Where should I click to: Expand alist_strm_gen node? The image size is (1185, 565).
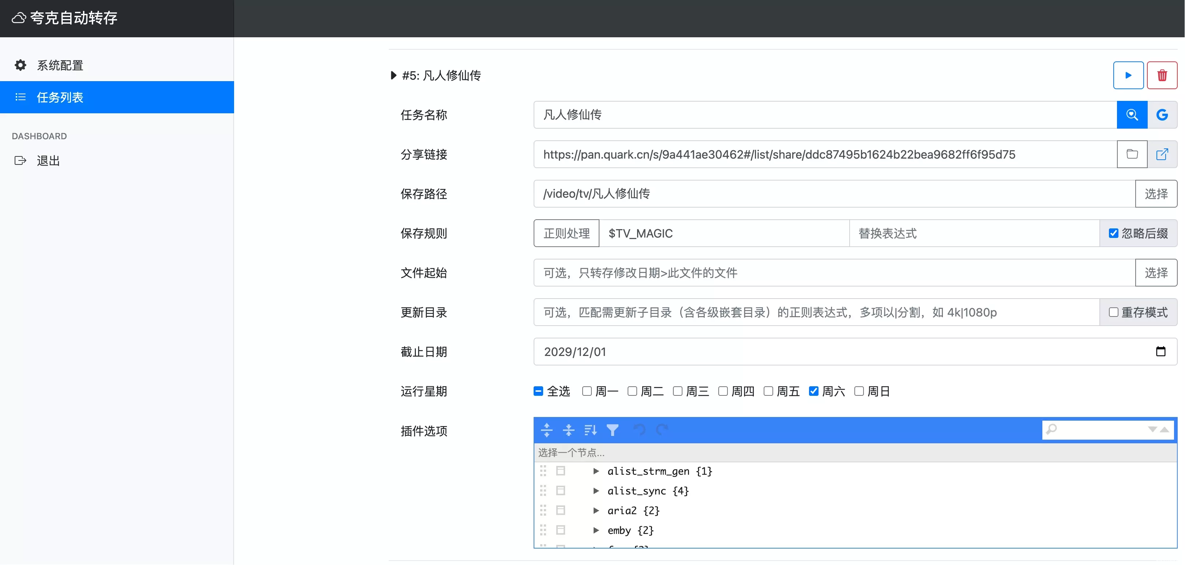pos(596,471)
